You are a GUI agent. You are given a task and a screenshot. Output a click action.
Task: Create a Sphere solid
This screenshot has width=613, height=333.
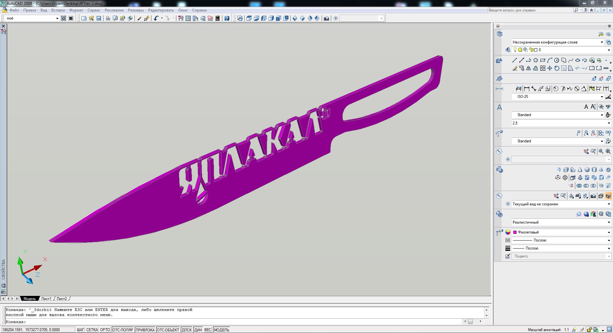point(587,170)
